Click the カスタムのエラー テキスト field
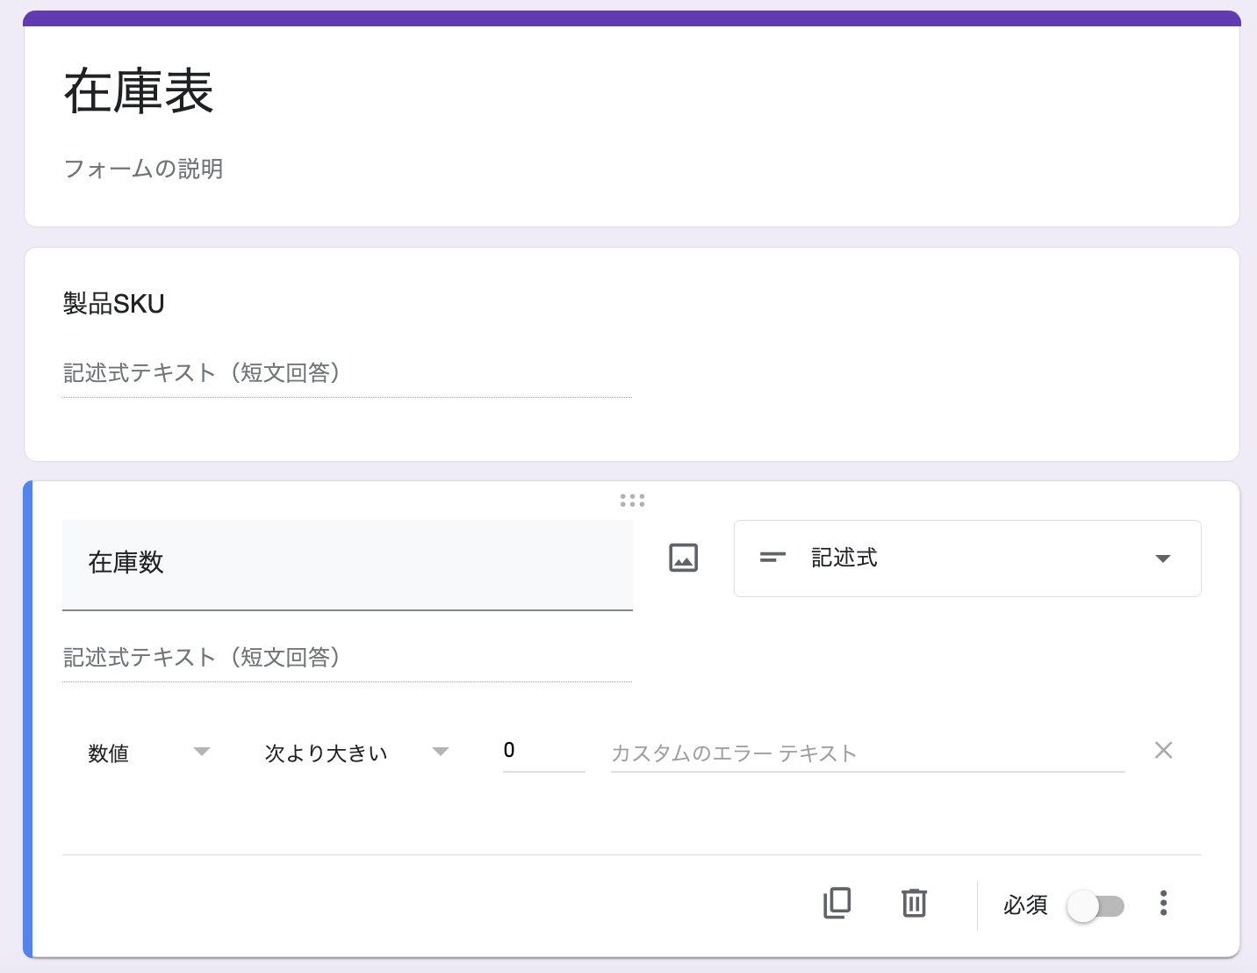Screen dimensions: 1257x973 pos(867,753)
